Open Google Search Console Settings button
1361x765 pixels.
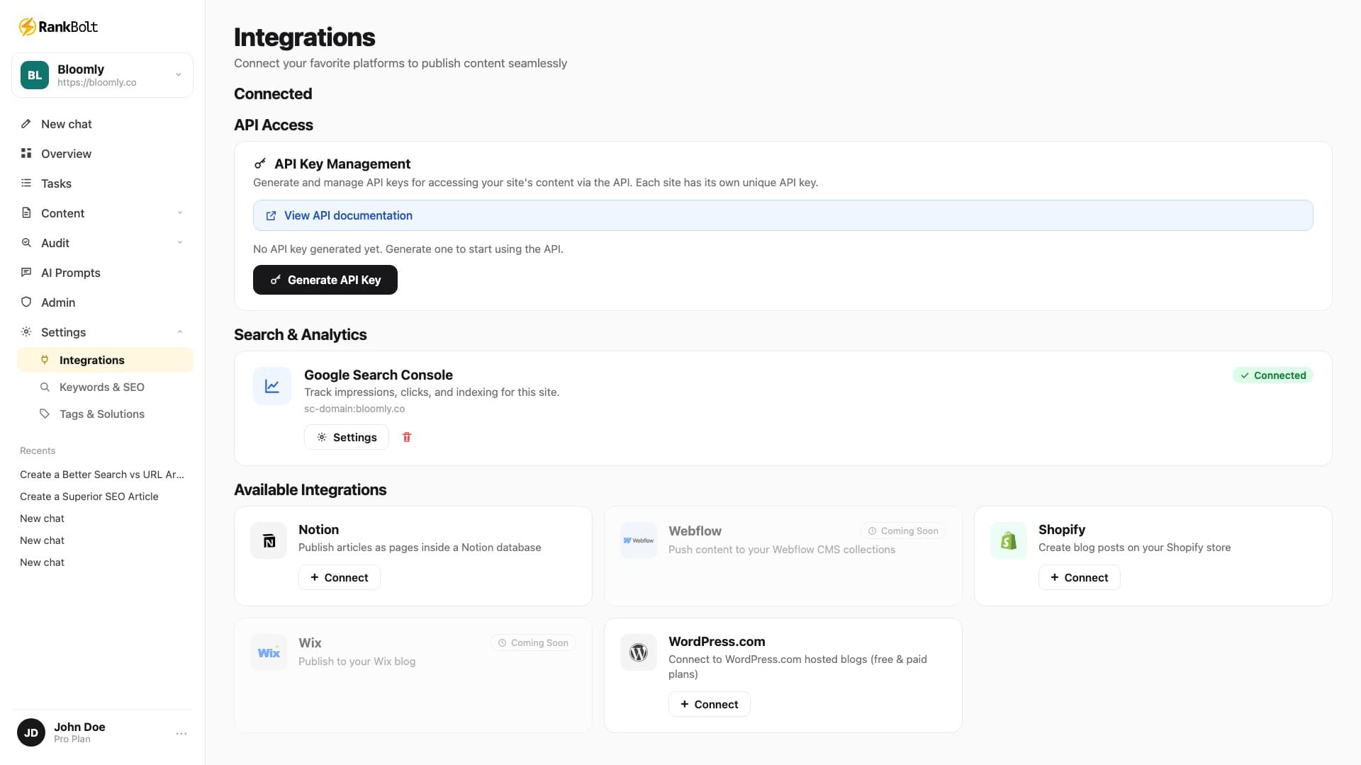tap(347, 438)
